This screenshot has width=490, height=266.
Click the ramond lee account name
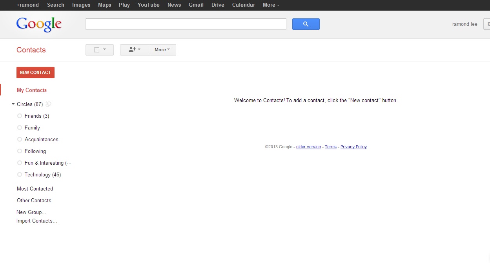[x=465, y=24]
